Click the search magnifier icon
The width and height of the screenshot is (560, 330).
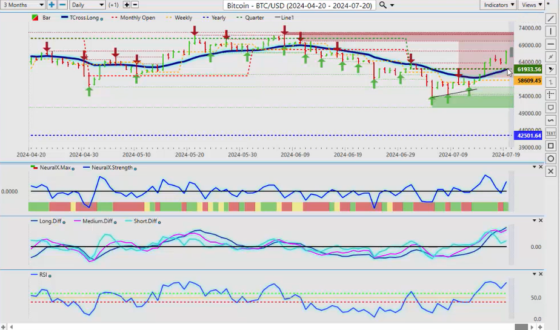click(382, 5)
